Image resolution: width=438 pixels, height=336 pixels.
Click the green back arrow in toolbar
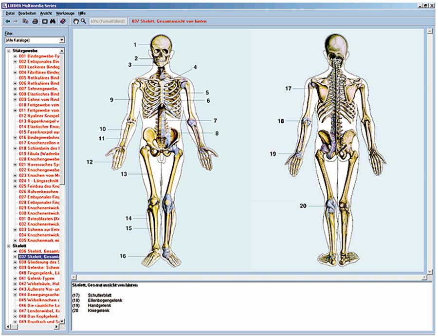pos(8,21)
